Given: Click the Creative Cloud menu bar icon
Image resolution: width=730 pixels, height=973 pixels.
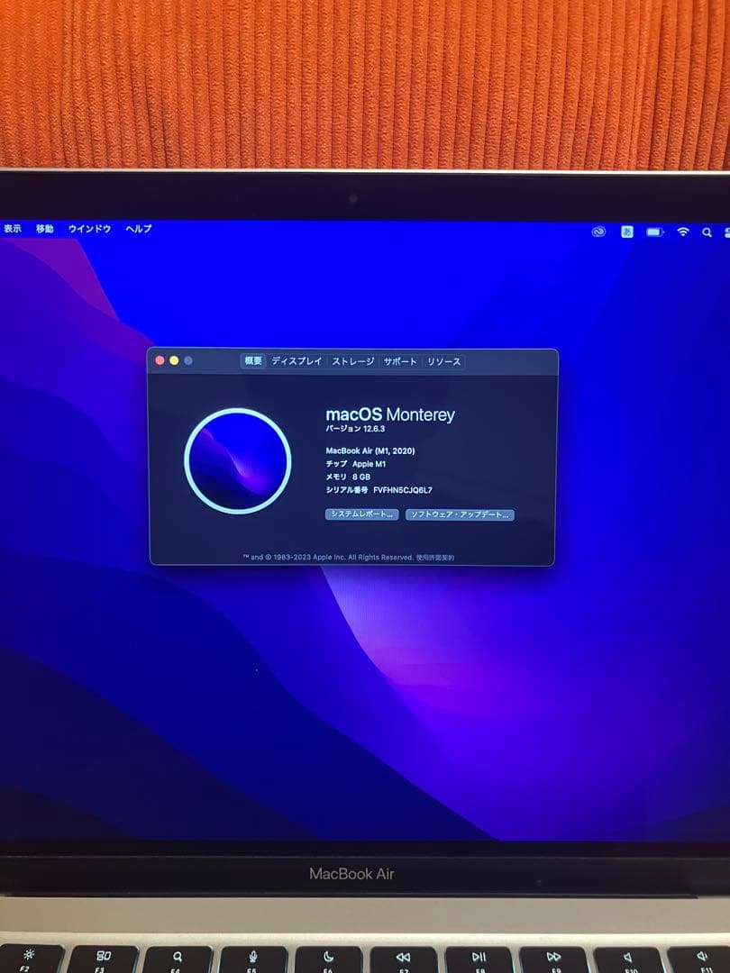Looking at the screenshot, I should point(598,232).
